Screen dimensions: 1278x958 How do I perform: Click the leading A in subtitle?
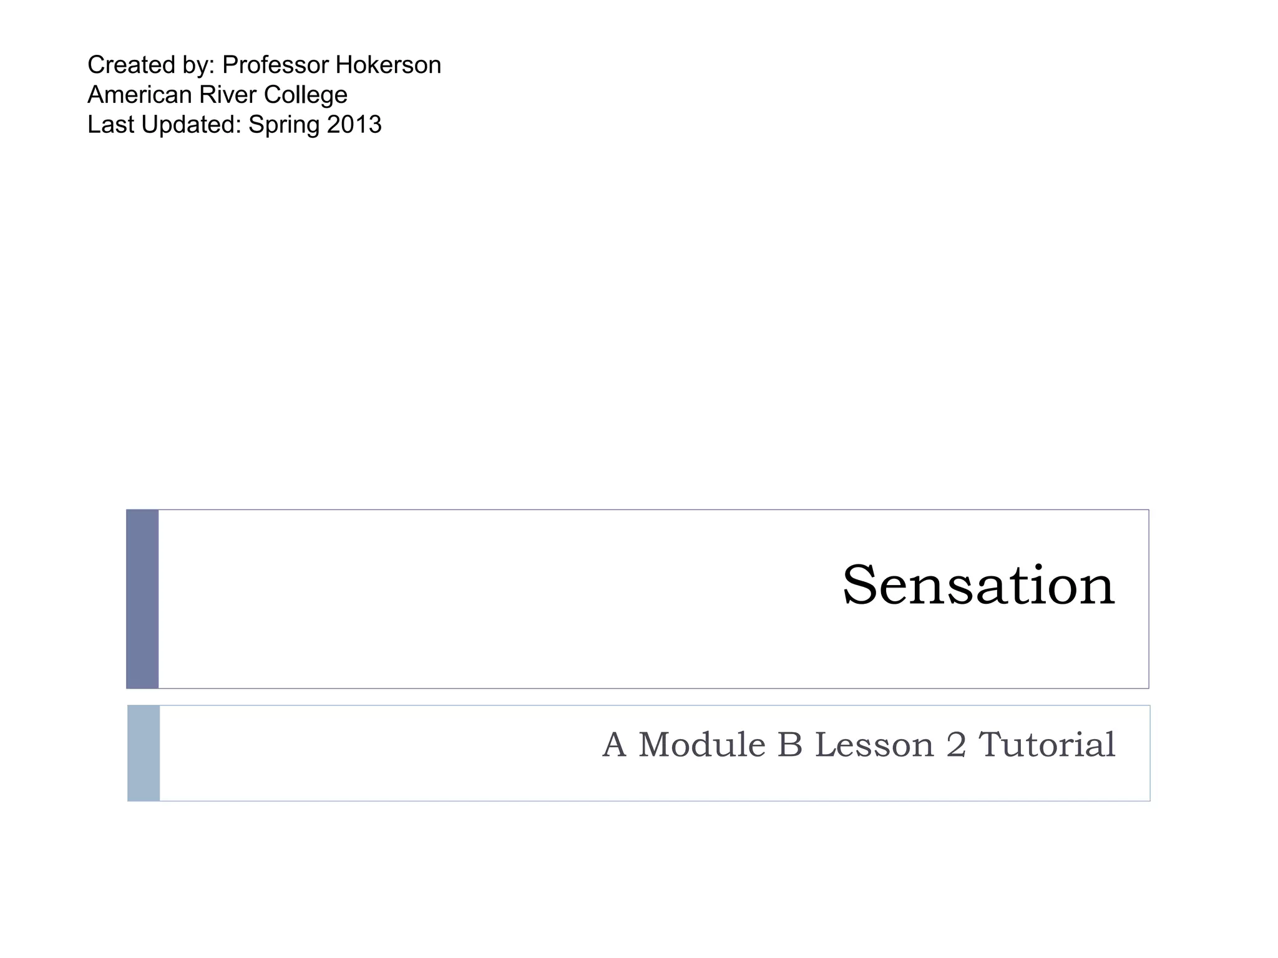614,745
